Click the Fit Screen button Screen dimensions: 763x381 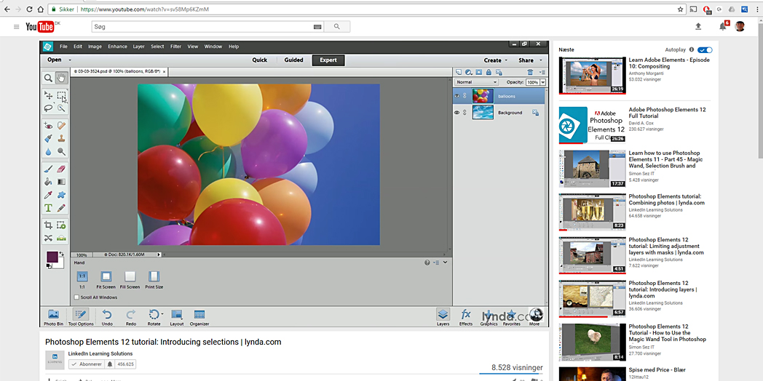pyautogui.click(x=106, y=277)
